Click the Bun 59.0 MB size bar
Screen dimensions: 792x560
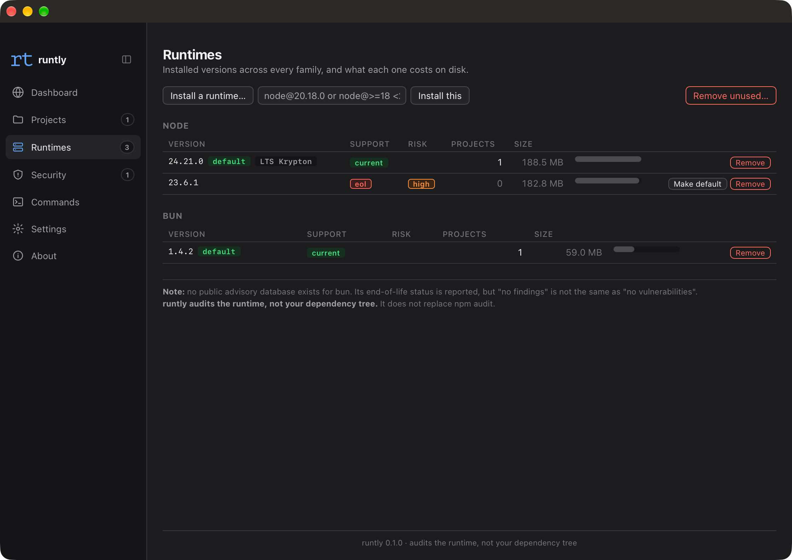tap(646, 249)
